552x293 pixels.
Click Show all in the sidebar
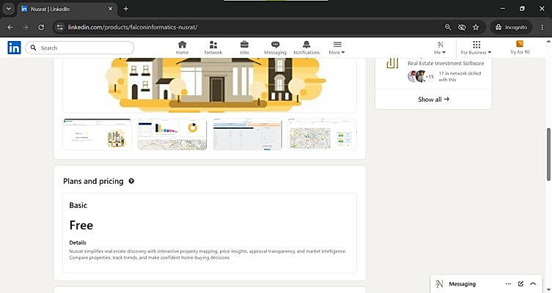(433, 100)
